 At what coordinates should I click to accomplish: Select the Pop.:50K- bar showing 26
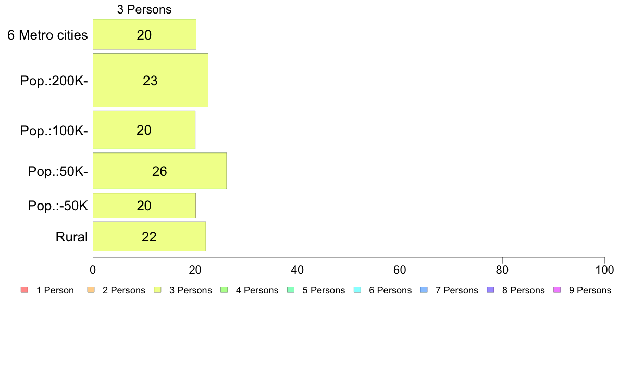(159, 171)
